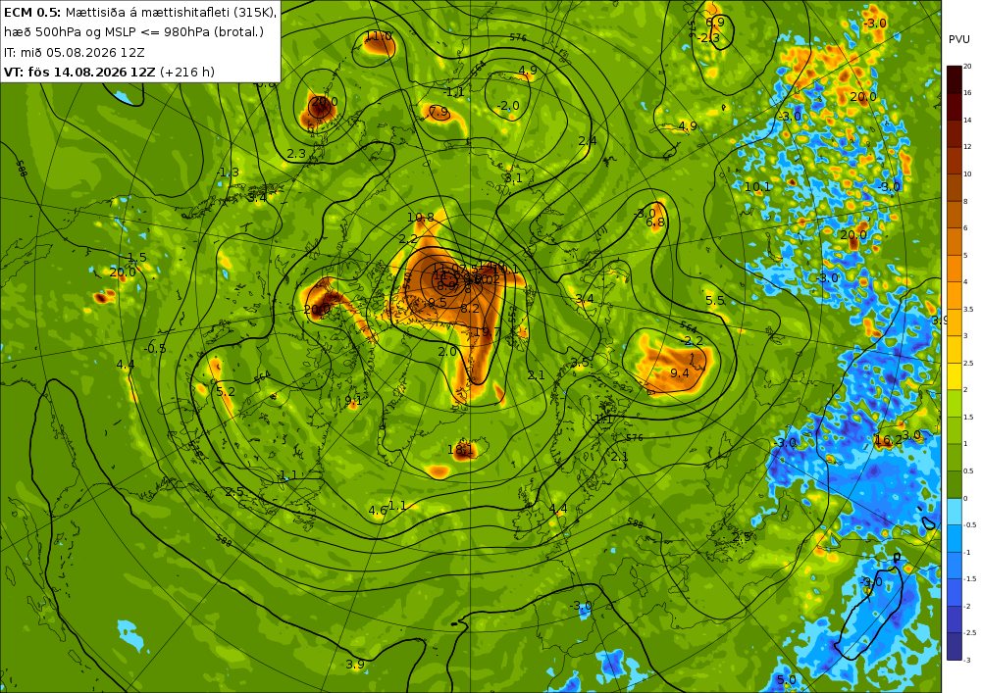The height and width of the screenshot is (693, 981).
Task: Click the 16.2 value label on the map
Action: 889,440
